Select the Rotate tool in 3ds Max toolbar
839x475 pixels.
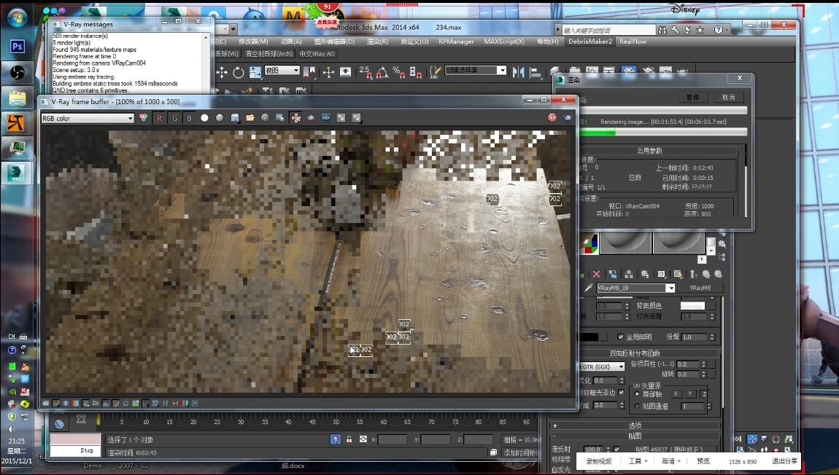pyautogui.click(x=239, y=72)
